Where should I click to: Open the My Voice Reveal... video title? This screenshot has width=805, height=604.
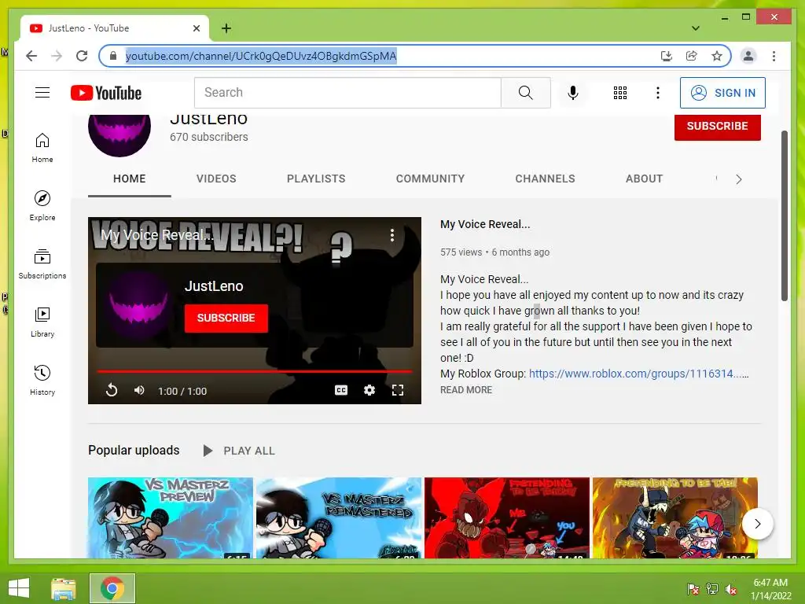click(485, 224)
